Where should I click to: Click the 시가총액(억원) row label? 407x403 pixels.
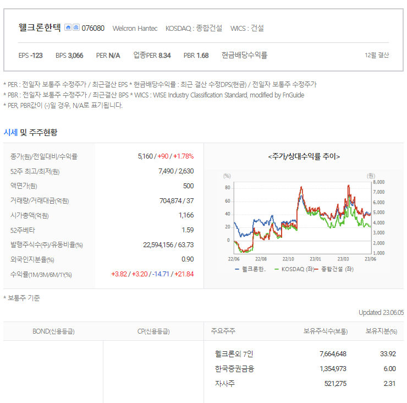point(29,215)
